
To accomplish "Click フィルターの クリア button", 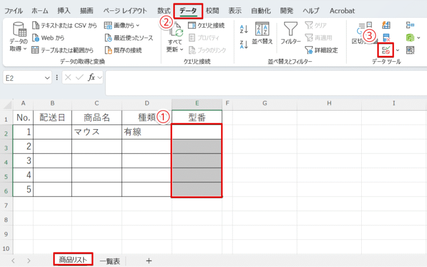I will pyautogui.click(x=316, y=25).
